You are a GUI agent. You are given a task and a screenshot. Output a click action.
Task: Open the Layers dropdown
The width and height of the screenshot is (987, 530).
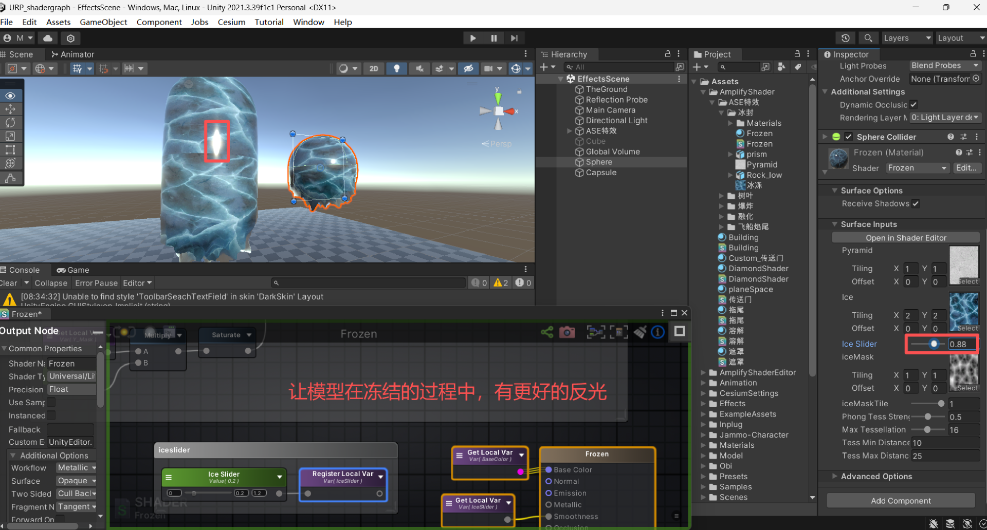[x=907, y=38]
